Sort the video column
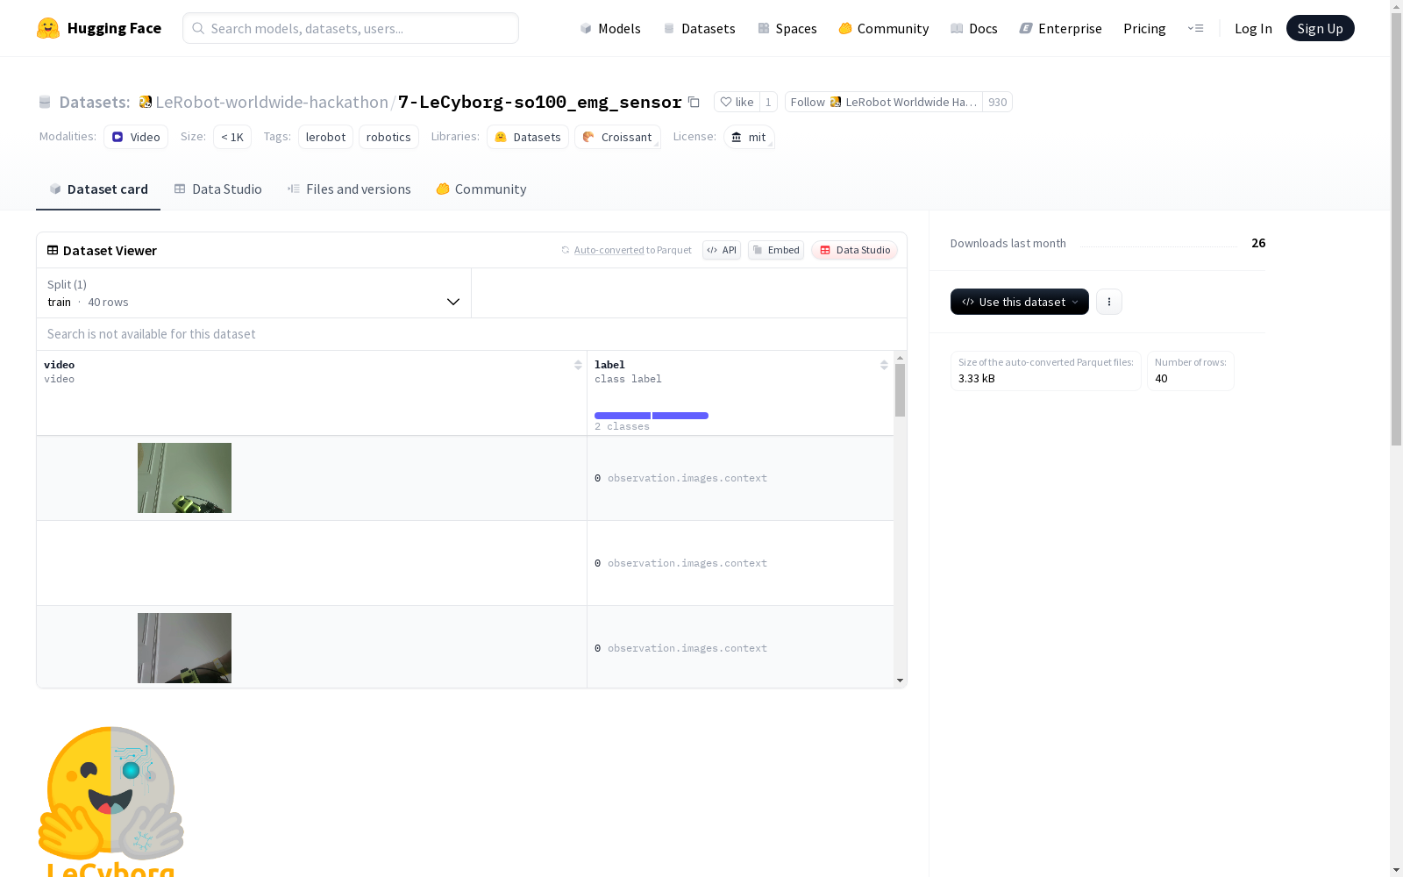The width and height of the screenshot is (1403, 877). (x=578, y=365)
